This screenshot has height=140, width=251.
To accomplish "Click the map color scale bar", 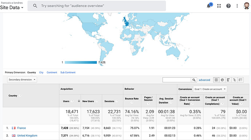I will [81, 62].
